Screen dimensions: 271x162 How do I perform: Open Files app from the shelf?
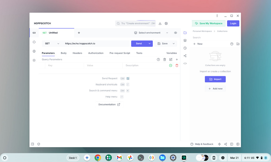[x=162, y=158]
